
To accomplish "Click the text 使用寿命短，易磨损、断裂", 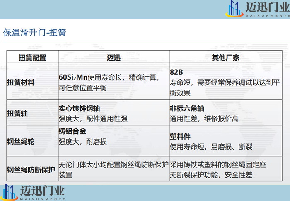I will (211, 147).
